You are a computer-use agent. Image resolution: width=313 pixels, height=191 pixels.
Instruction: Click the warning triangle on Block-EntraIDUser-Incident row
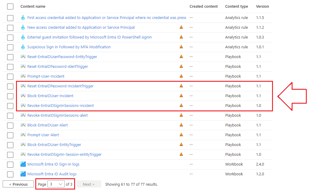pyautogui.click(x=181, y=96)
